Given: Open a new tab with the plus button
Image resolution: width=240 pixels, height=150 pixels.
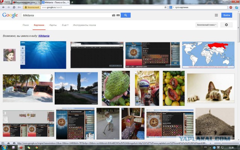Looking at the screenshot, I should (x=72, y=2).
